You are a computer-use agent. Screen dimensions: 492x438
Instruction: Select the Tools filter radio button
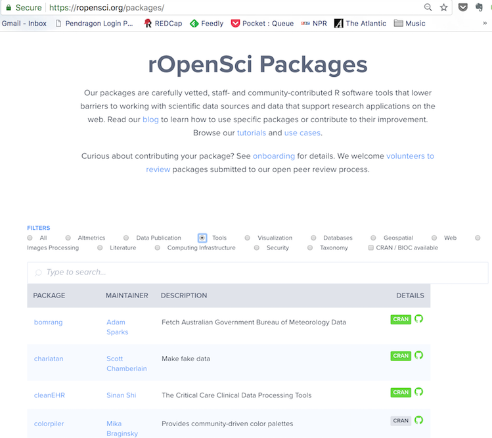click(202, 238)
